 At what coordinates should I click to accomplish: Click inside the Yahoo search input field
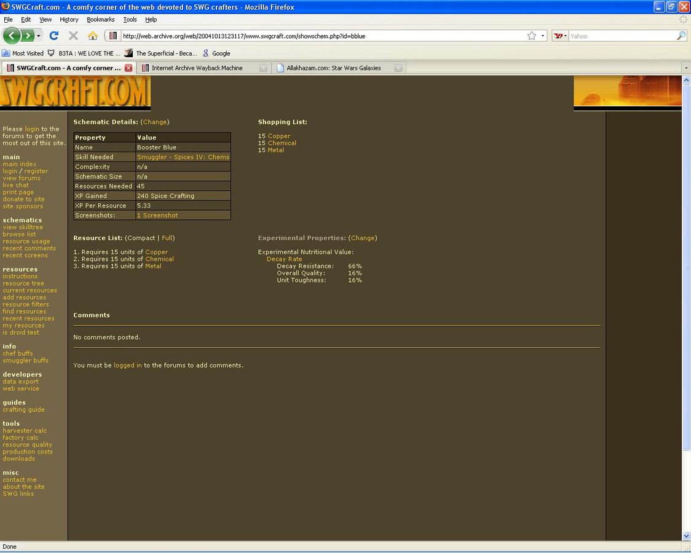621,36
